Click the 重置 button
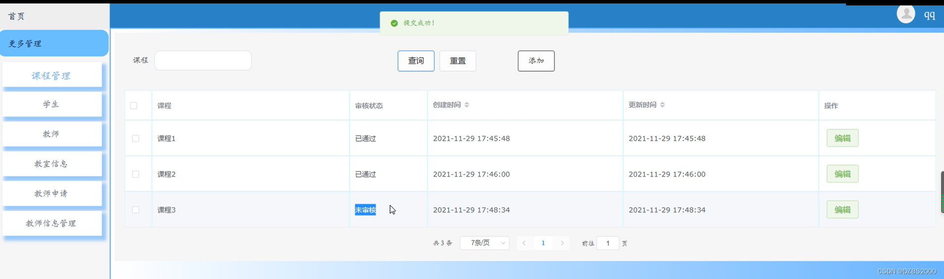 pos(458,61)
